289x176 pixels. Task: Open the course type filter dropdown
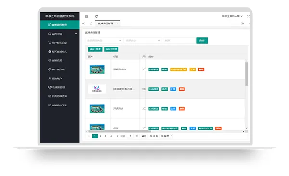(x=104, y=41)
